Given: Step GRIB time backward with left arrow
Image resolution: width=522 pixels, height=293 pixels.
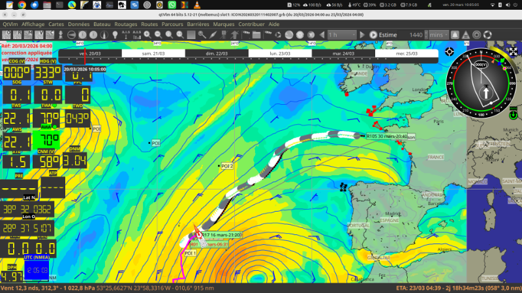Looking at the screenshot, I should click(322, 34).
